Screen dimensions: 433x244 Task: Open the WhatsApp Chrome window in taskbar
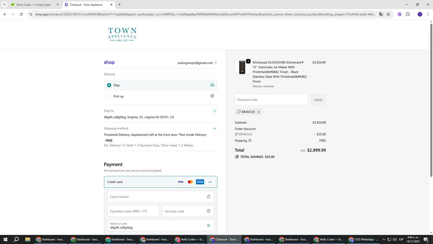coord(364,239)
